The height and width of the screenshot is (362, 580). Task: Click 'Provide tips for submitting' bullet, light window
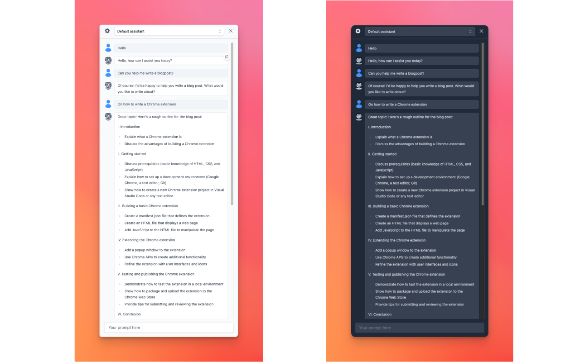coord(169,305)
